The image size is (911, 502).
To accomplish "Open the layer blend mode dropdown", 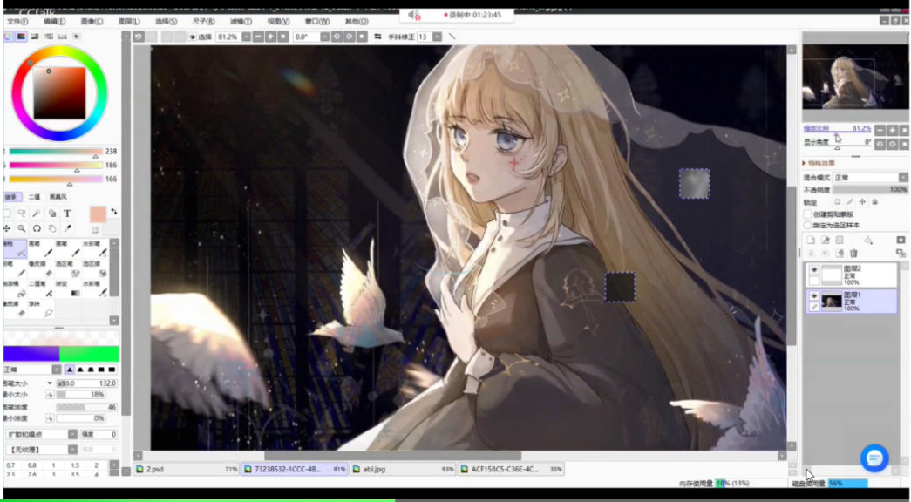I will click(870, 177).
